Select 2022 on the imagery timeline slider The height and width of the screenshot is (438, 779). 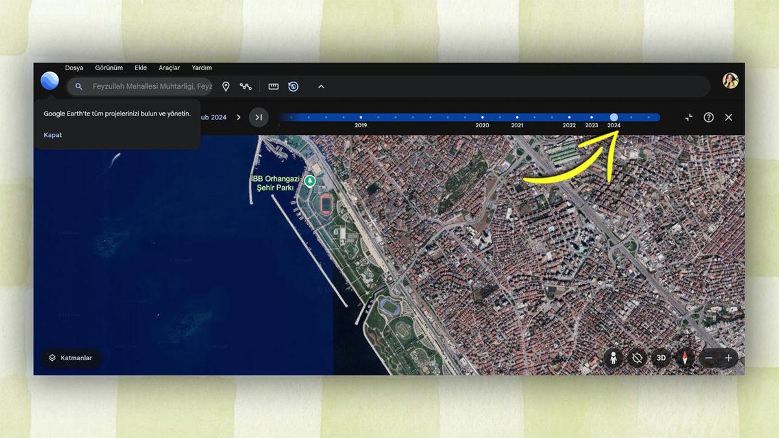[569, 117]
